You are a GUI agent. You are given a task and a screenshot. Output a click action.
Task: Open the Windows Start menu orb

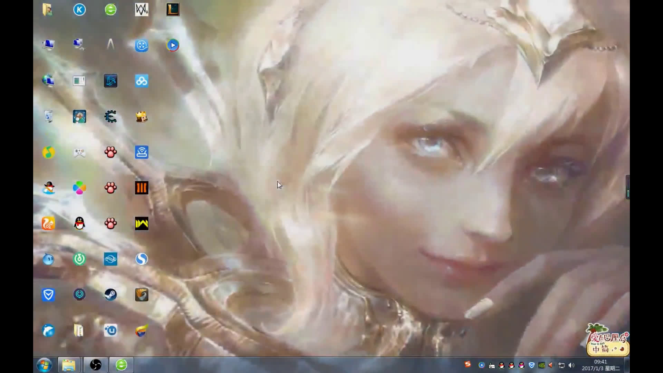pyautogui.click(x=44, y=365)
